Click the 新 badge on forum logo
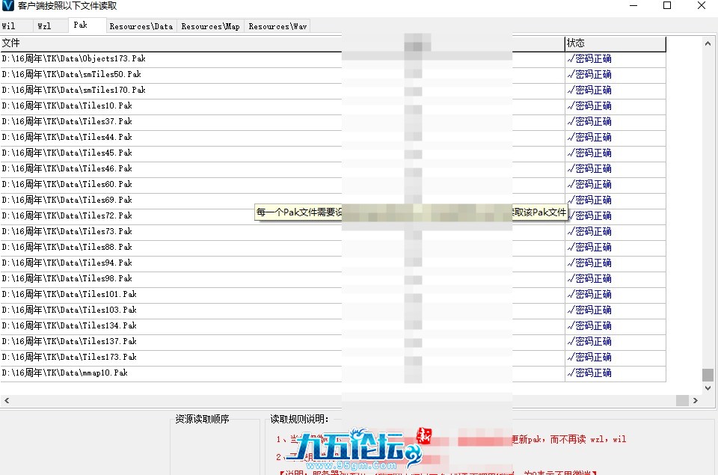This screenshot has height=475, width=718. pos(423,436)
